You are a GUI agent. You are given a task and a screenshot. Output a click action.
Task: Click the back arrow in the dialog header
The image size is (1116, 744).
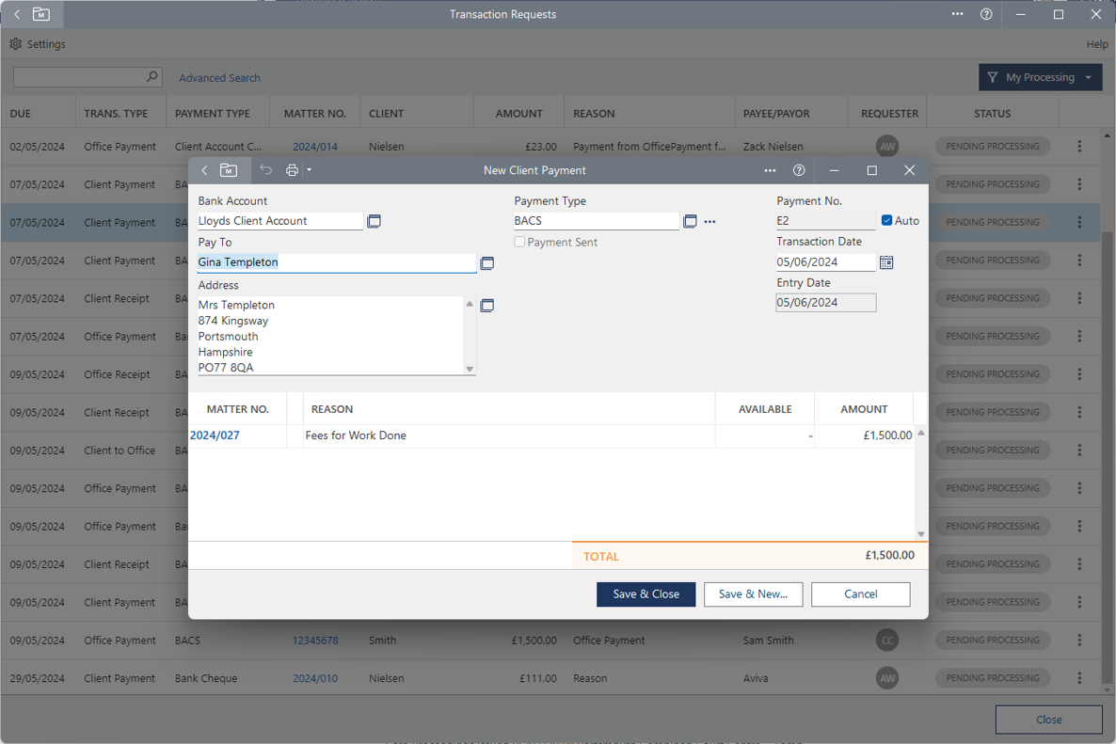click(204, 170)
